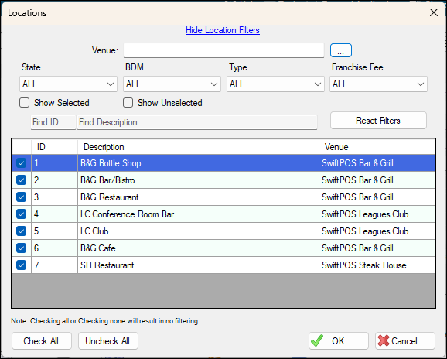
Task: Select the LC Club description cell
Action: (198, 231)
